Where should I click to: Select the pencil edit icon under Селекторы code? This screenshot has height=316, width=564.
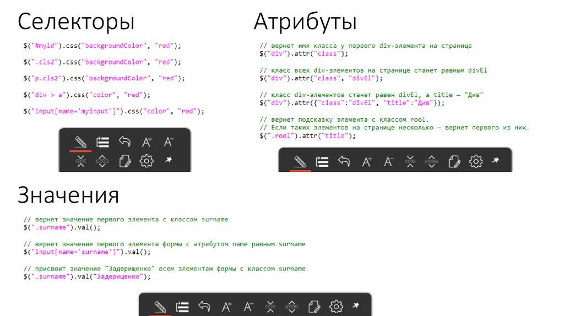pyautogui.click(x=81, y=142)
